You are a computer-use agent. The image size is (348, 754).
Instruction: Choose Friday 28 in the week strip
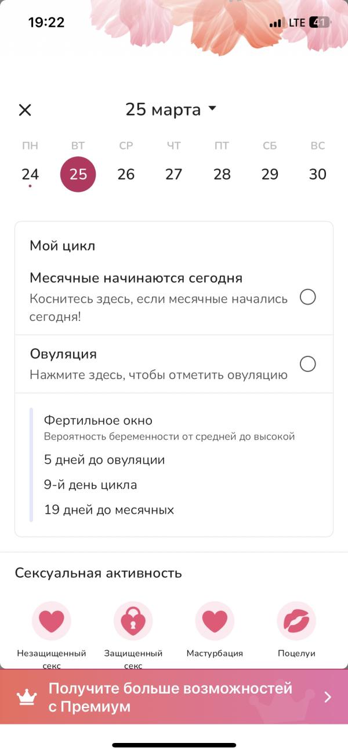tap(222, 174)
